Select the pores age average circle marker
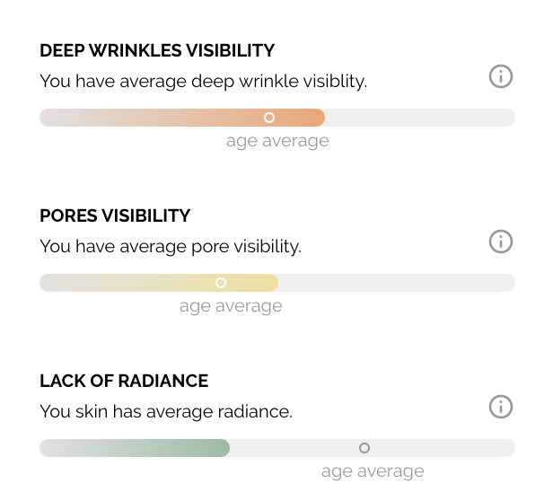553x483 pixels. (x=221, y=283)
